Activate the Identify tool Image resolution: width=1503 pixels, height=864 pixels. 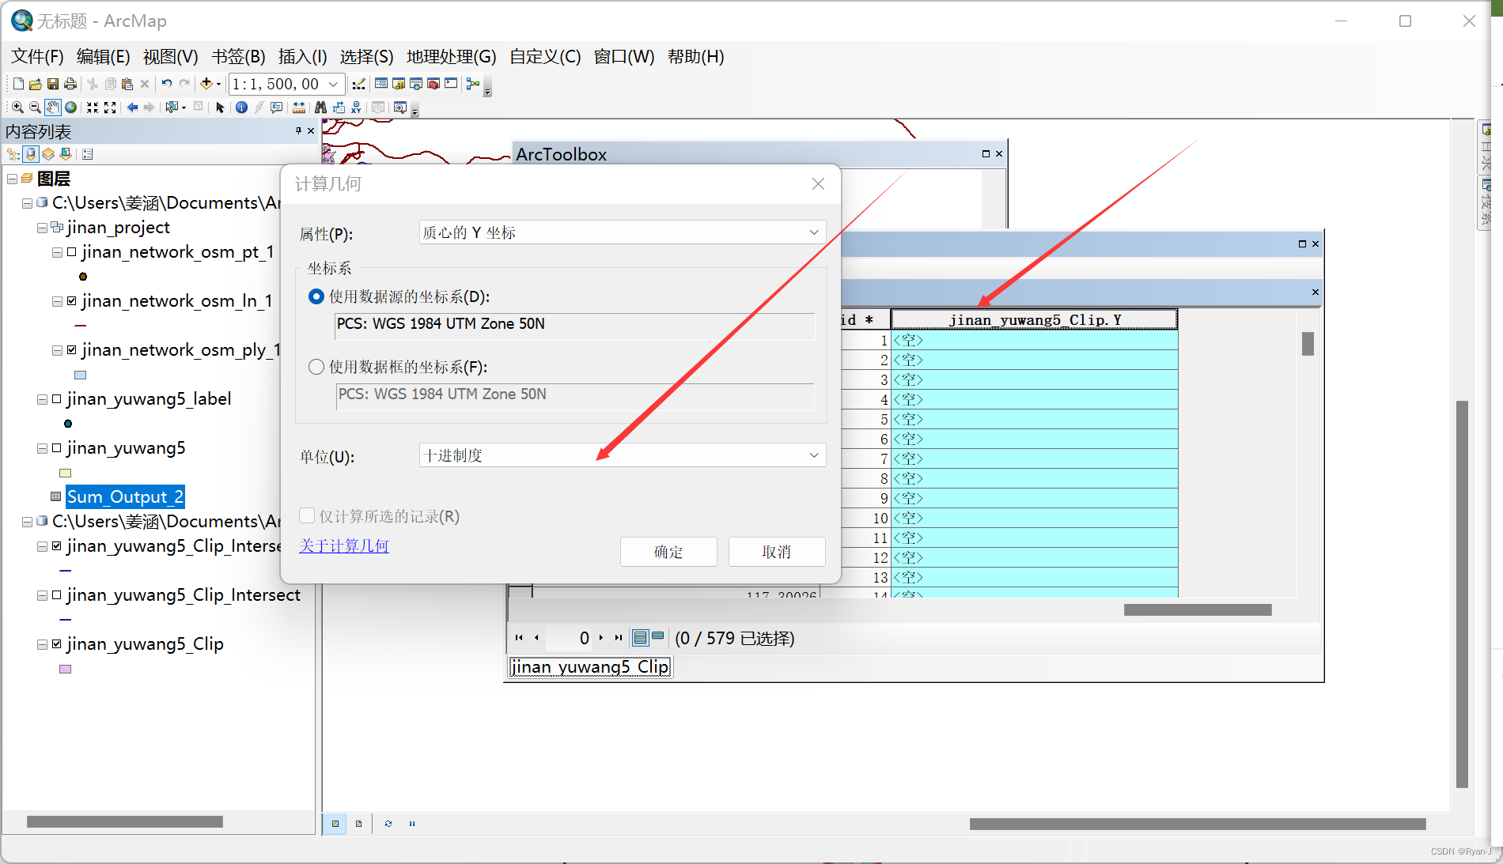click(241, 108)
